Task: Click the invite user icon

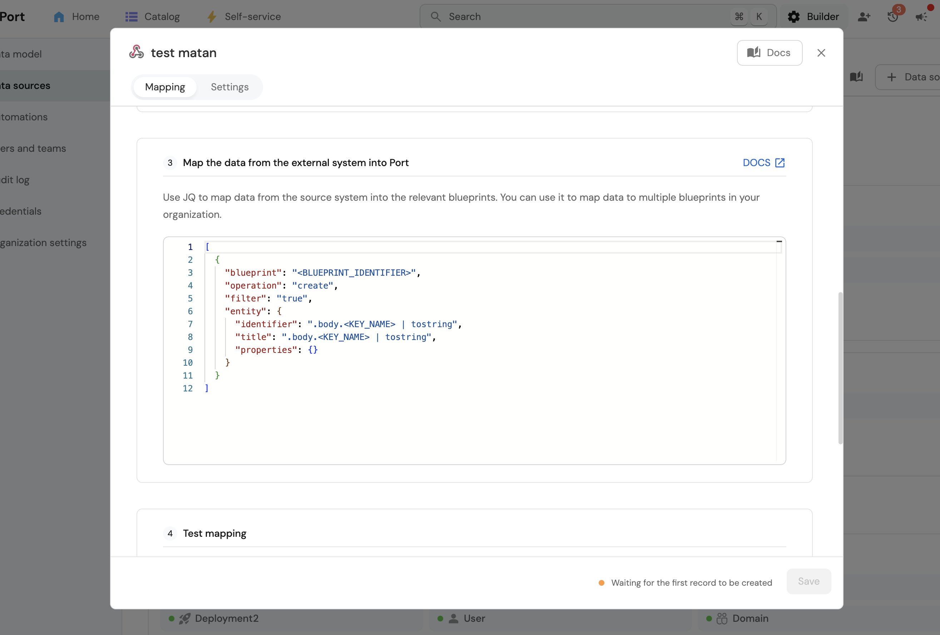Action: click(864, 16)
